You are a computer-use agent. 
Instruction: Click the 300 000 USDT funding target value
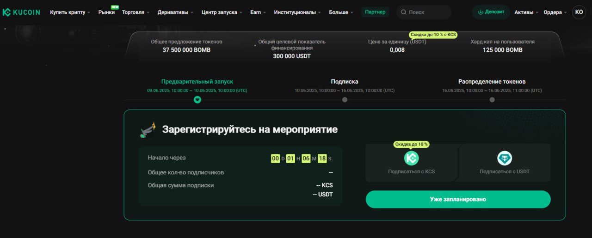pyautogui.click(x=292, y=56)
